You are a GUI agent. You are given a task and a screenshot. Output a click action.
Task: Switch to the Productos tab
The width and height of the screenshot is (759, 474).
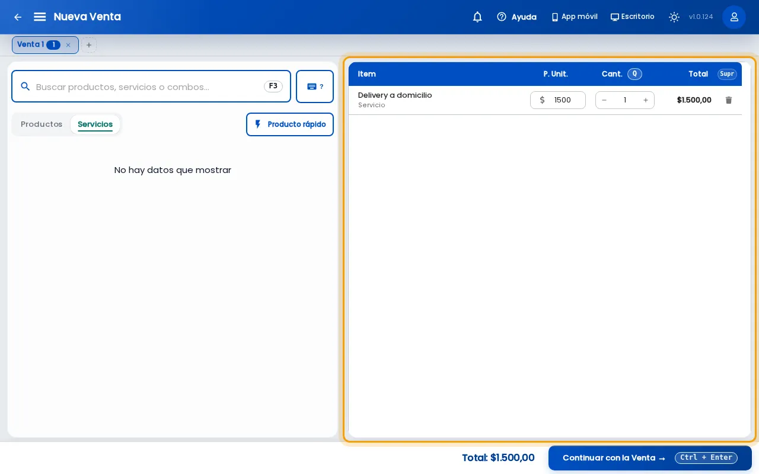point(42,124)
